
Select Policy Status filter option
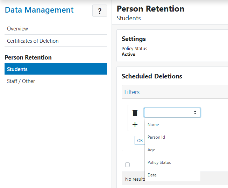(x=159, y=162)
